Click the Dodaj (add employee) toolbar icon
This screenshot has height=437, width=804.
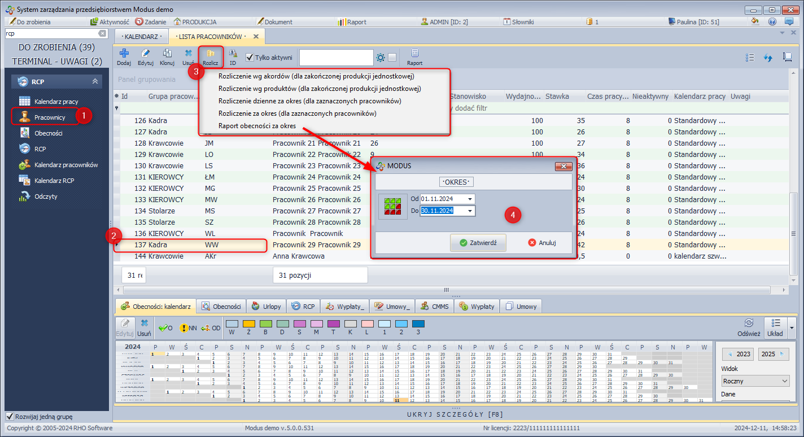click(x=124, y=56)
